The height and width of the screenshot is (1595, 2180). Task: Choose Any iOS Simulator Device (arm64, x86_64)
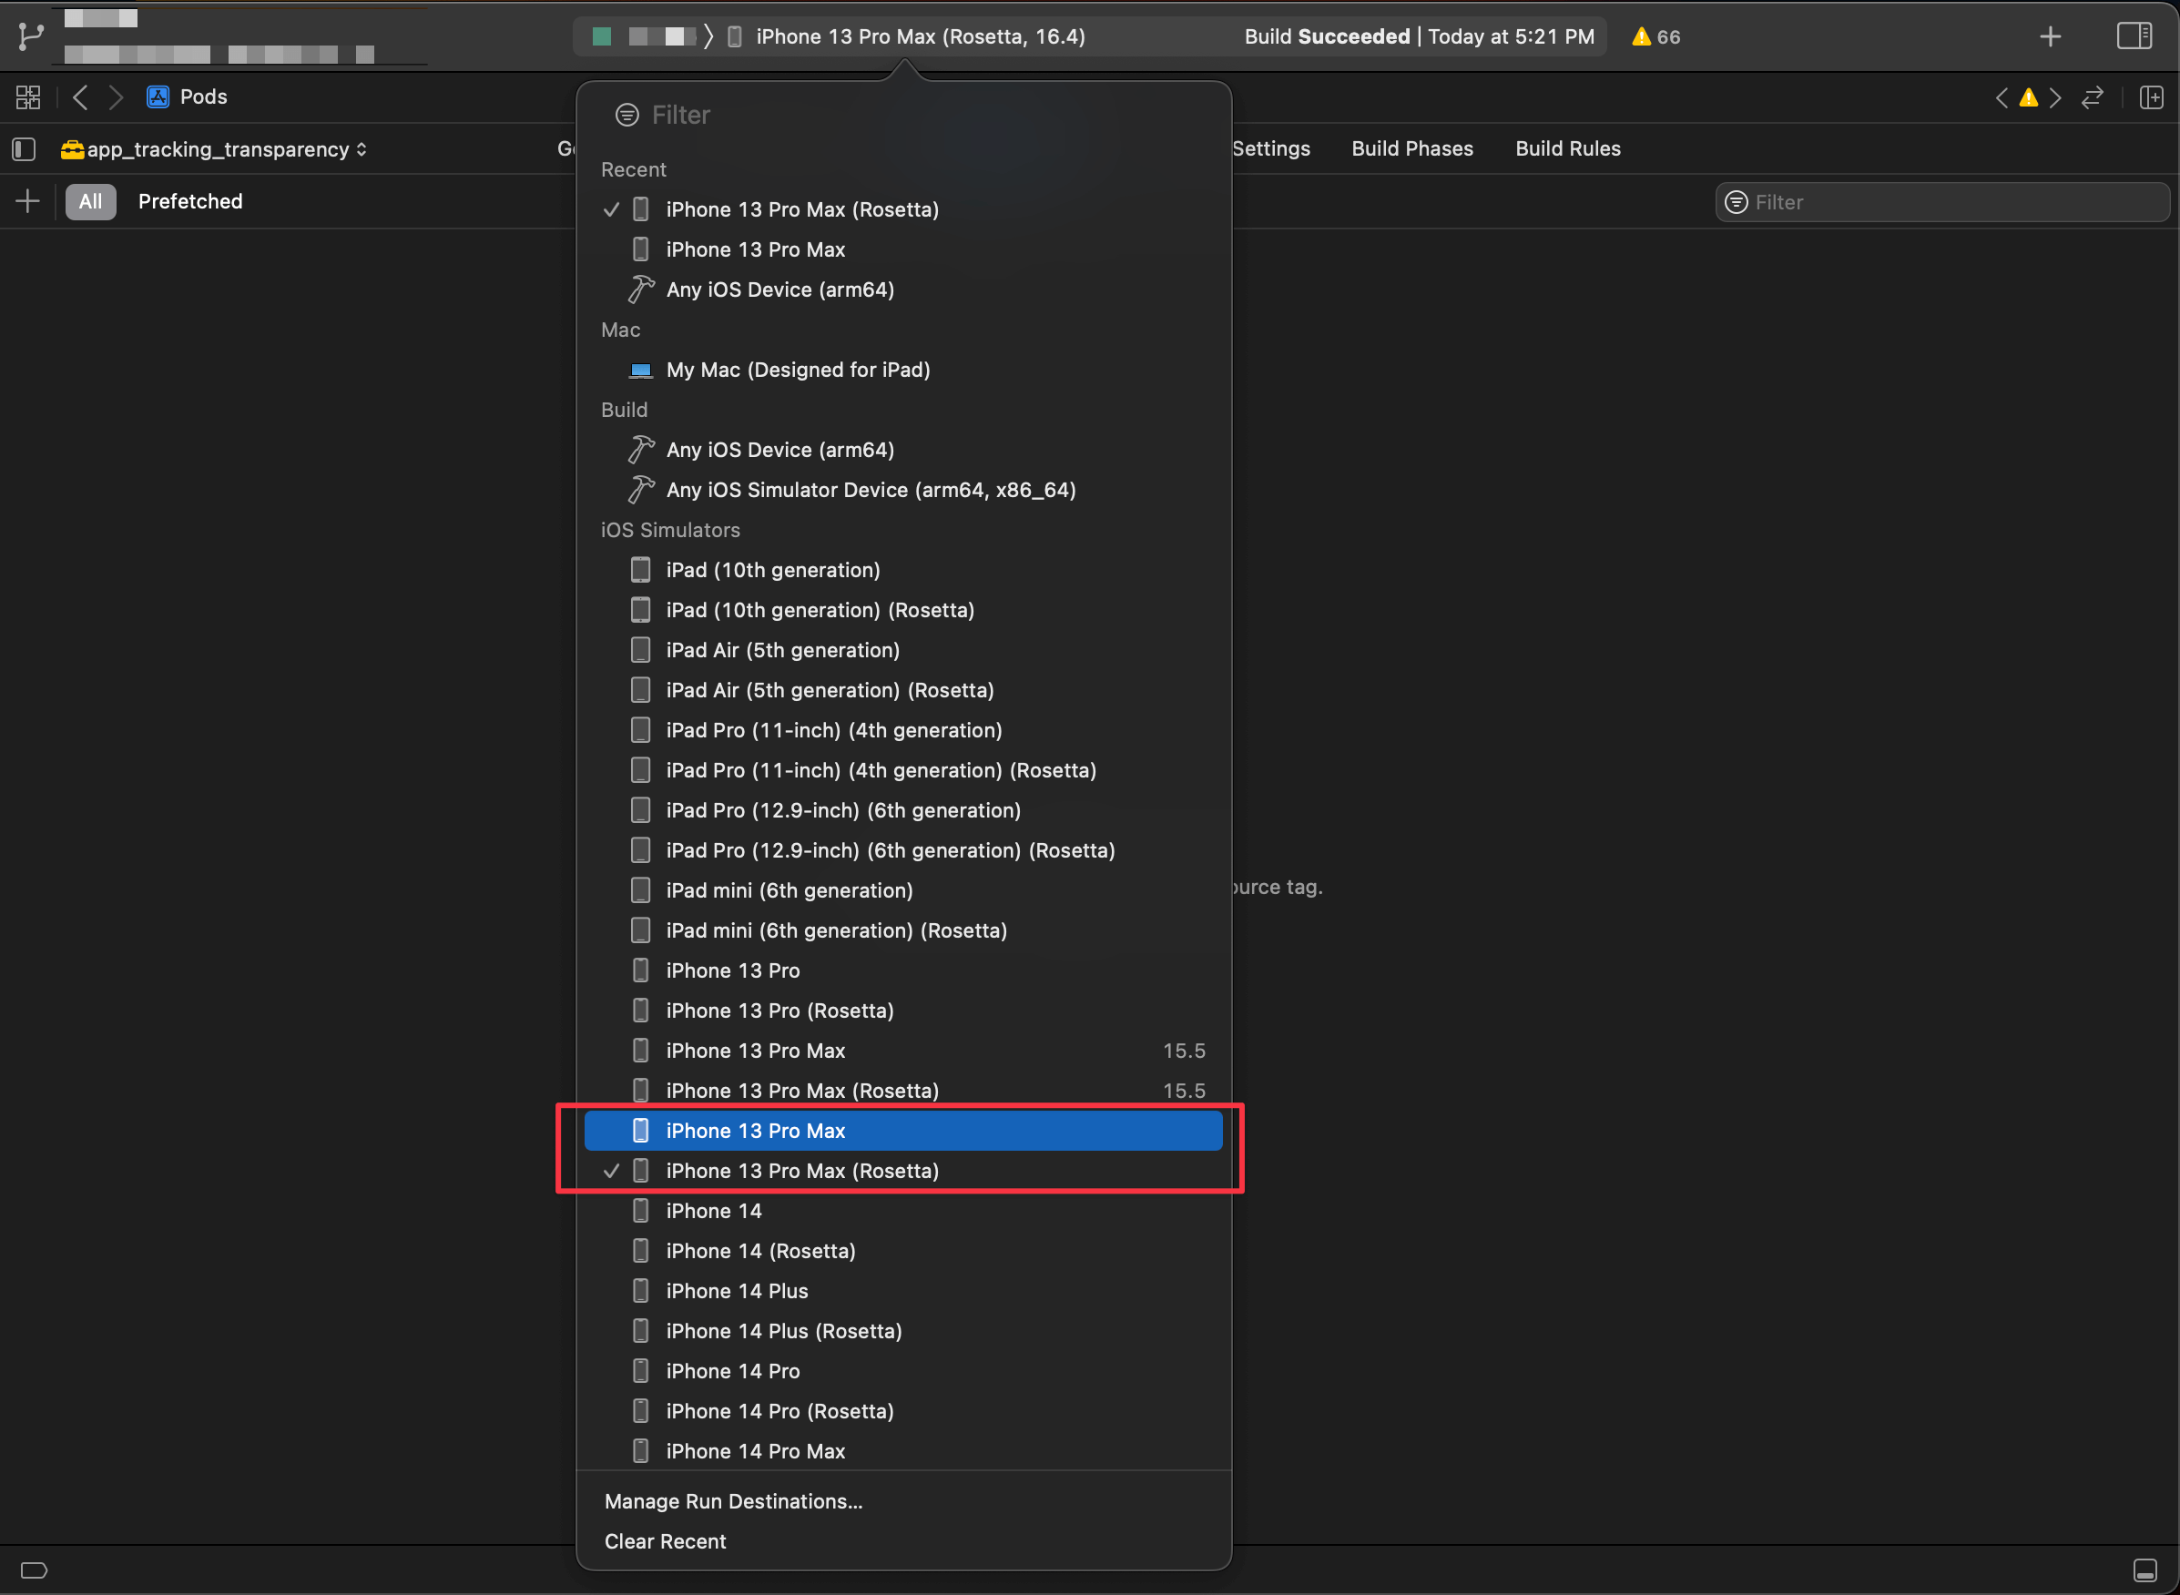tap(902, 490)
